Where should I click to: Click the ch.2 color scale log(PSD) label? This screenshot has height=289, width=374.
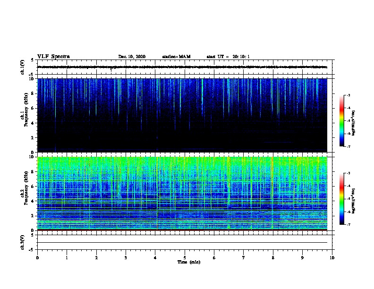(354, 201)
